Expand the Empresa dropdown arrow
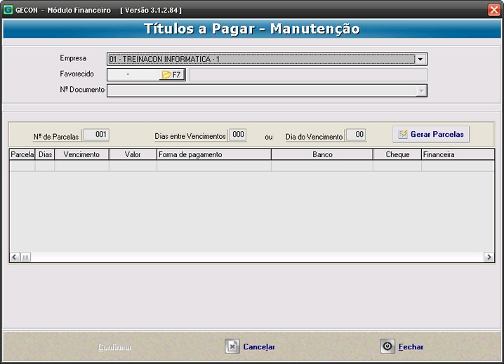504x364 pixels. pos(420,59)
